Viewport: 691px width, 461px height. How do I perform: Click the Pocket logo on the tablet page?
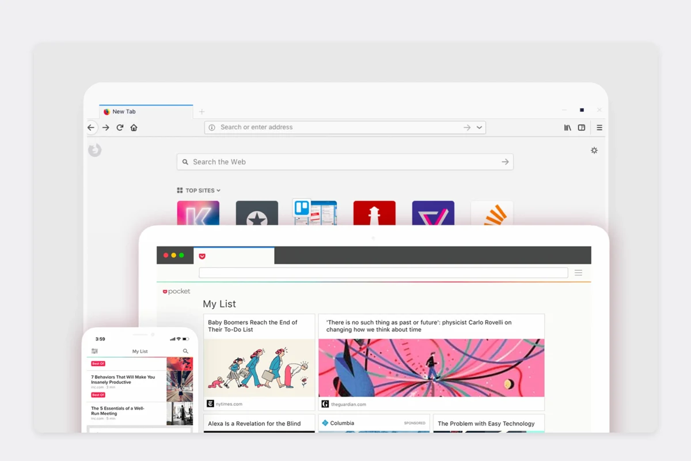[176, 292]
